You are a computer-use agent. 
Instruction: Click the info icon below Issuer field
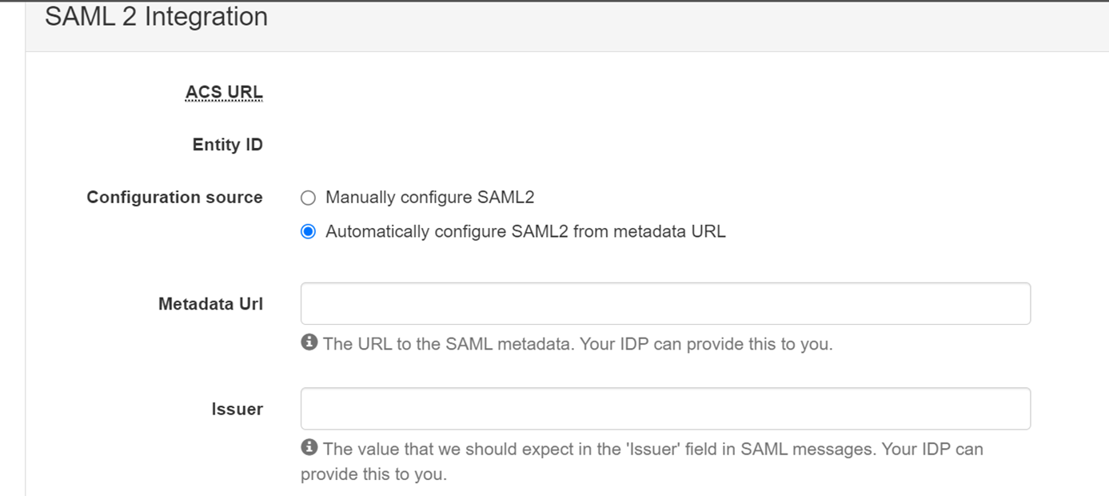tap(309, 447)
